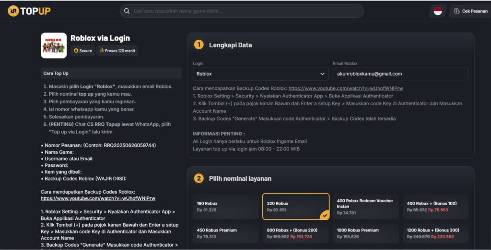
Task: Click the INFORMASI PENTING text
Action: pos(219,133)
